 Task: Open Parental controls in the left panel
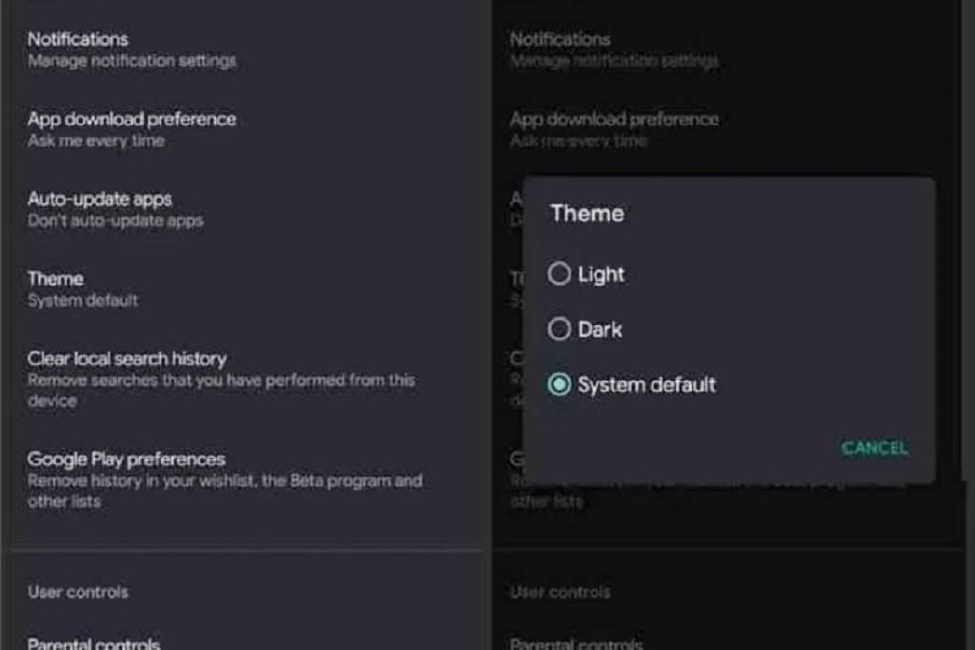click(x=93, y=644)
